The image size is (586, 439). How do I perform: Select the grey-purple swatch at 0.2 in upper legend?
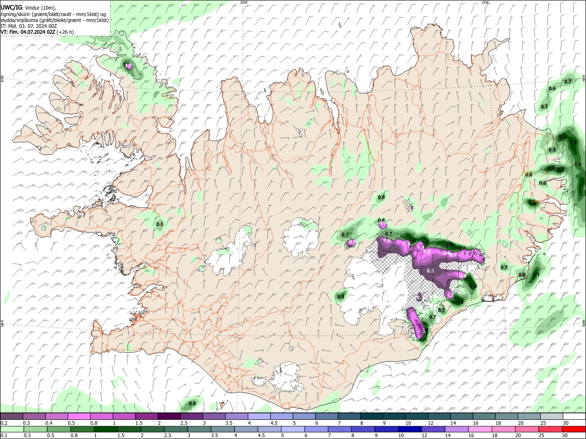11,416
